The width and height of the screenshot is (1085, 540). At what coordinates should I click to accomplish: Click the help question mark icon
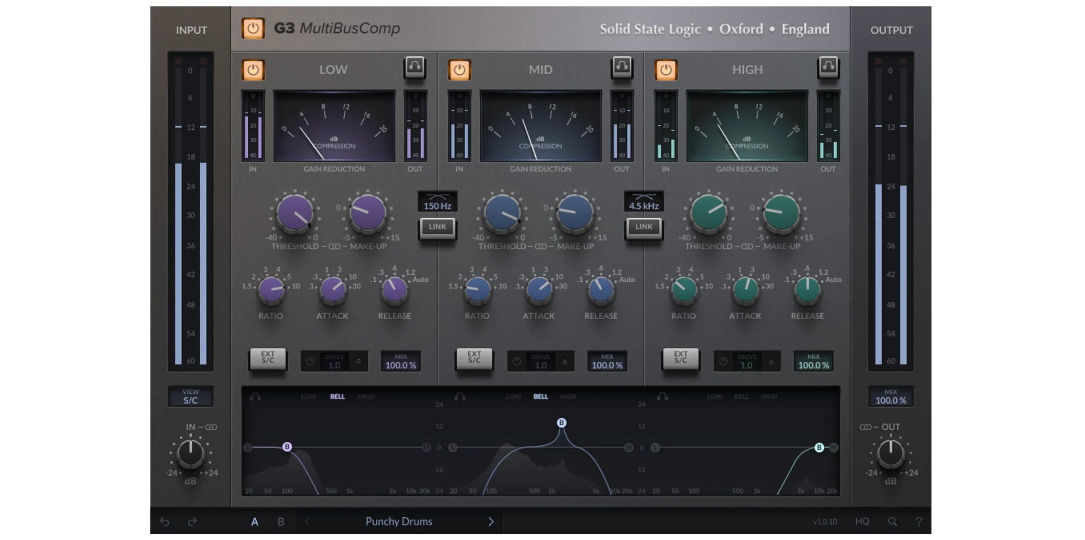(921, 521)
